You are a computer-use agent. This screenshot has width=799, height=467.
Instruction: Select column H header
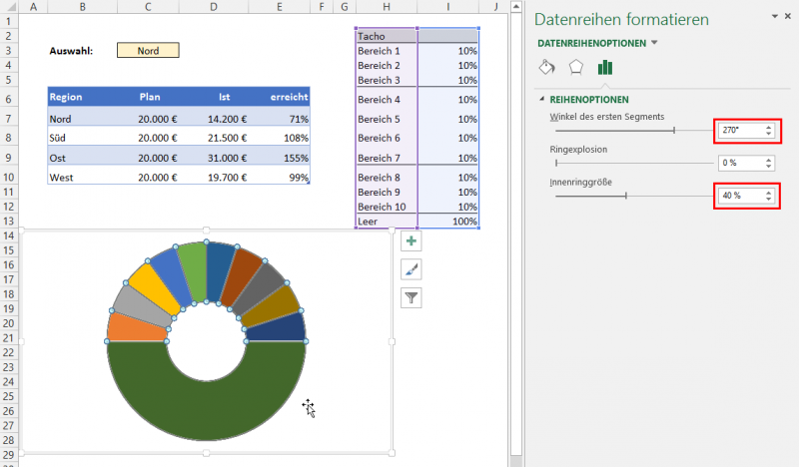pos(386,8)
